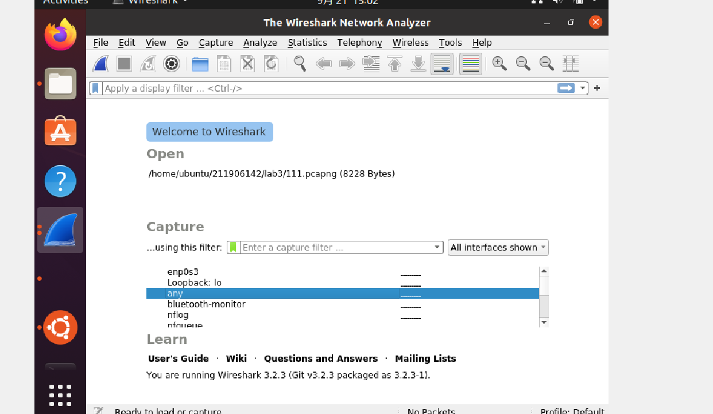This screenshot has height=414, width=713.
Task: Show Applications grid in dock
Action: point(60,395)
